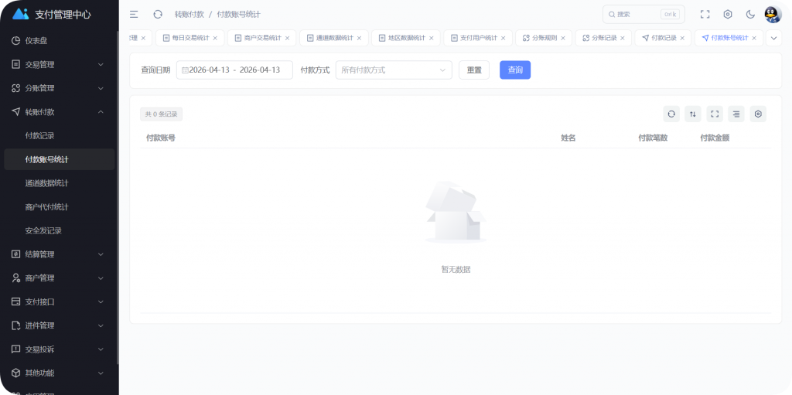Expand the 商户管理 sidebar menu
This screenshot has width=792, height=395.
59,278
